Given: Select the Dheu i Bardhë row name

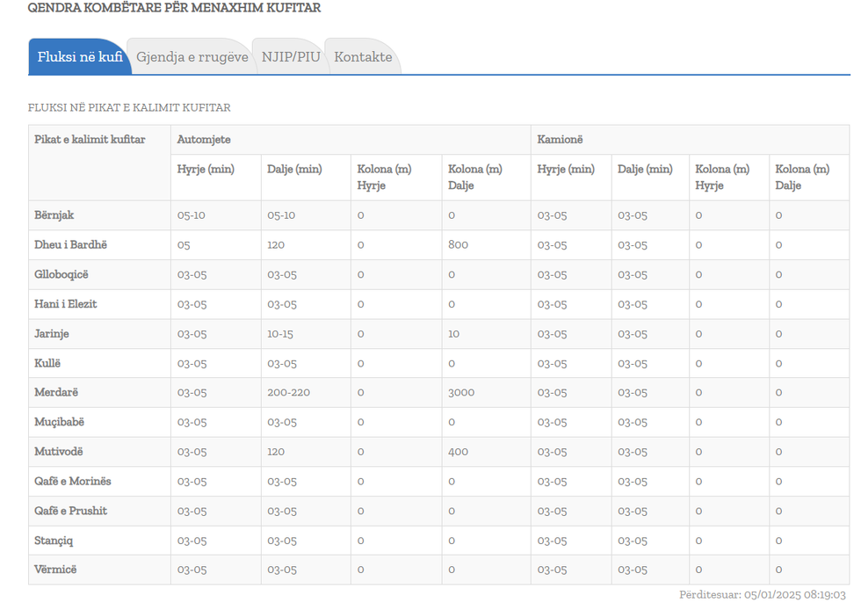Looking at the screenshot, I should [x=70, y=244].
